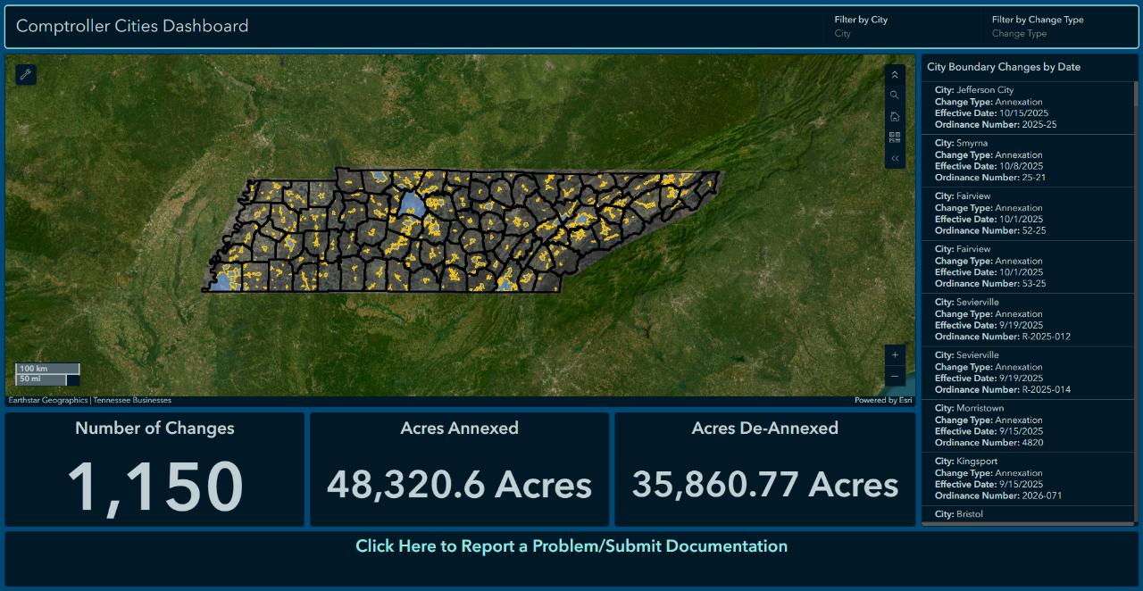Open the Filter by City dropdown

pyautogui.click(x=902, y=33)
